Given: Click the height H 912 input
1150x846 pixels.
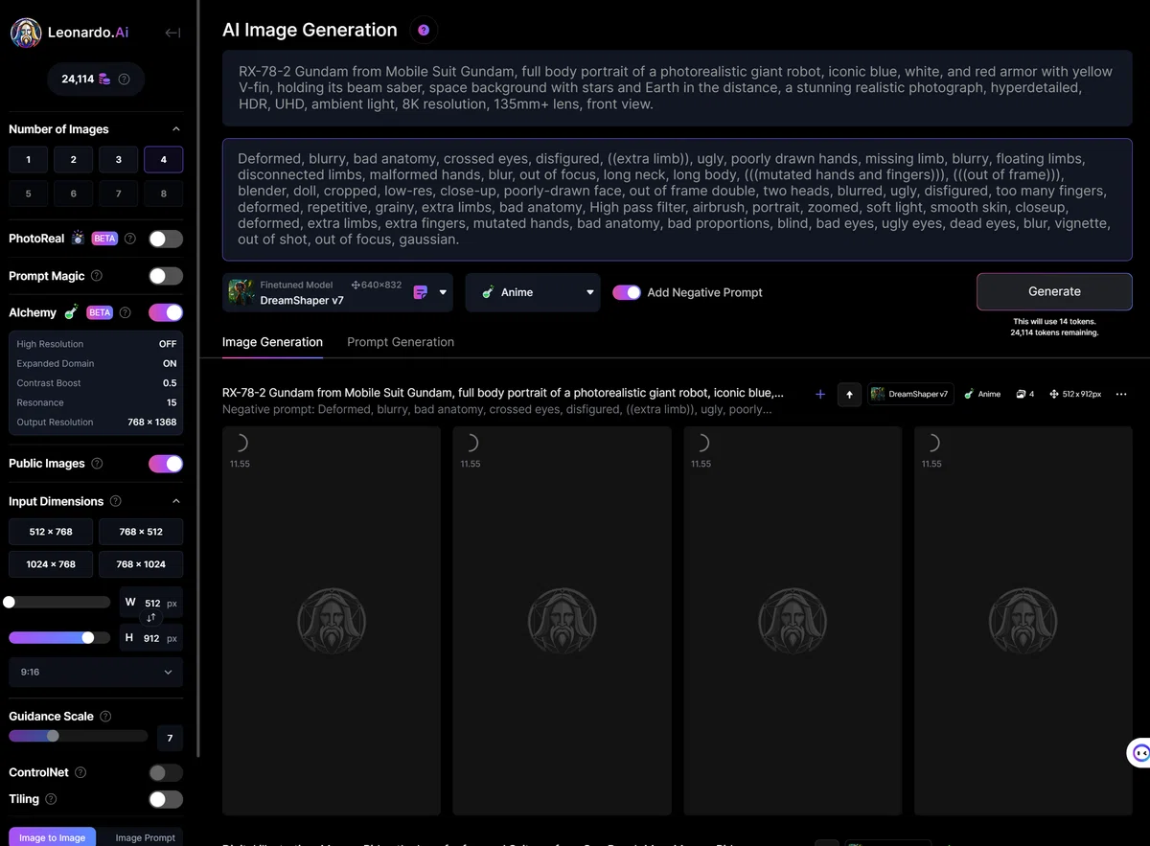Looking at the screenshot, I should click(151, 638).
